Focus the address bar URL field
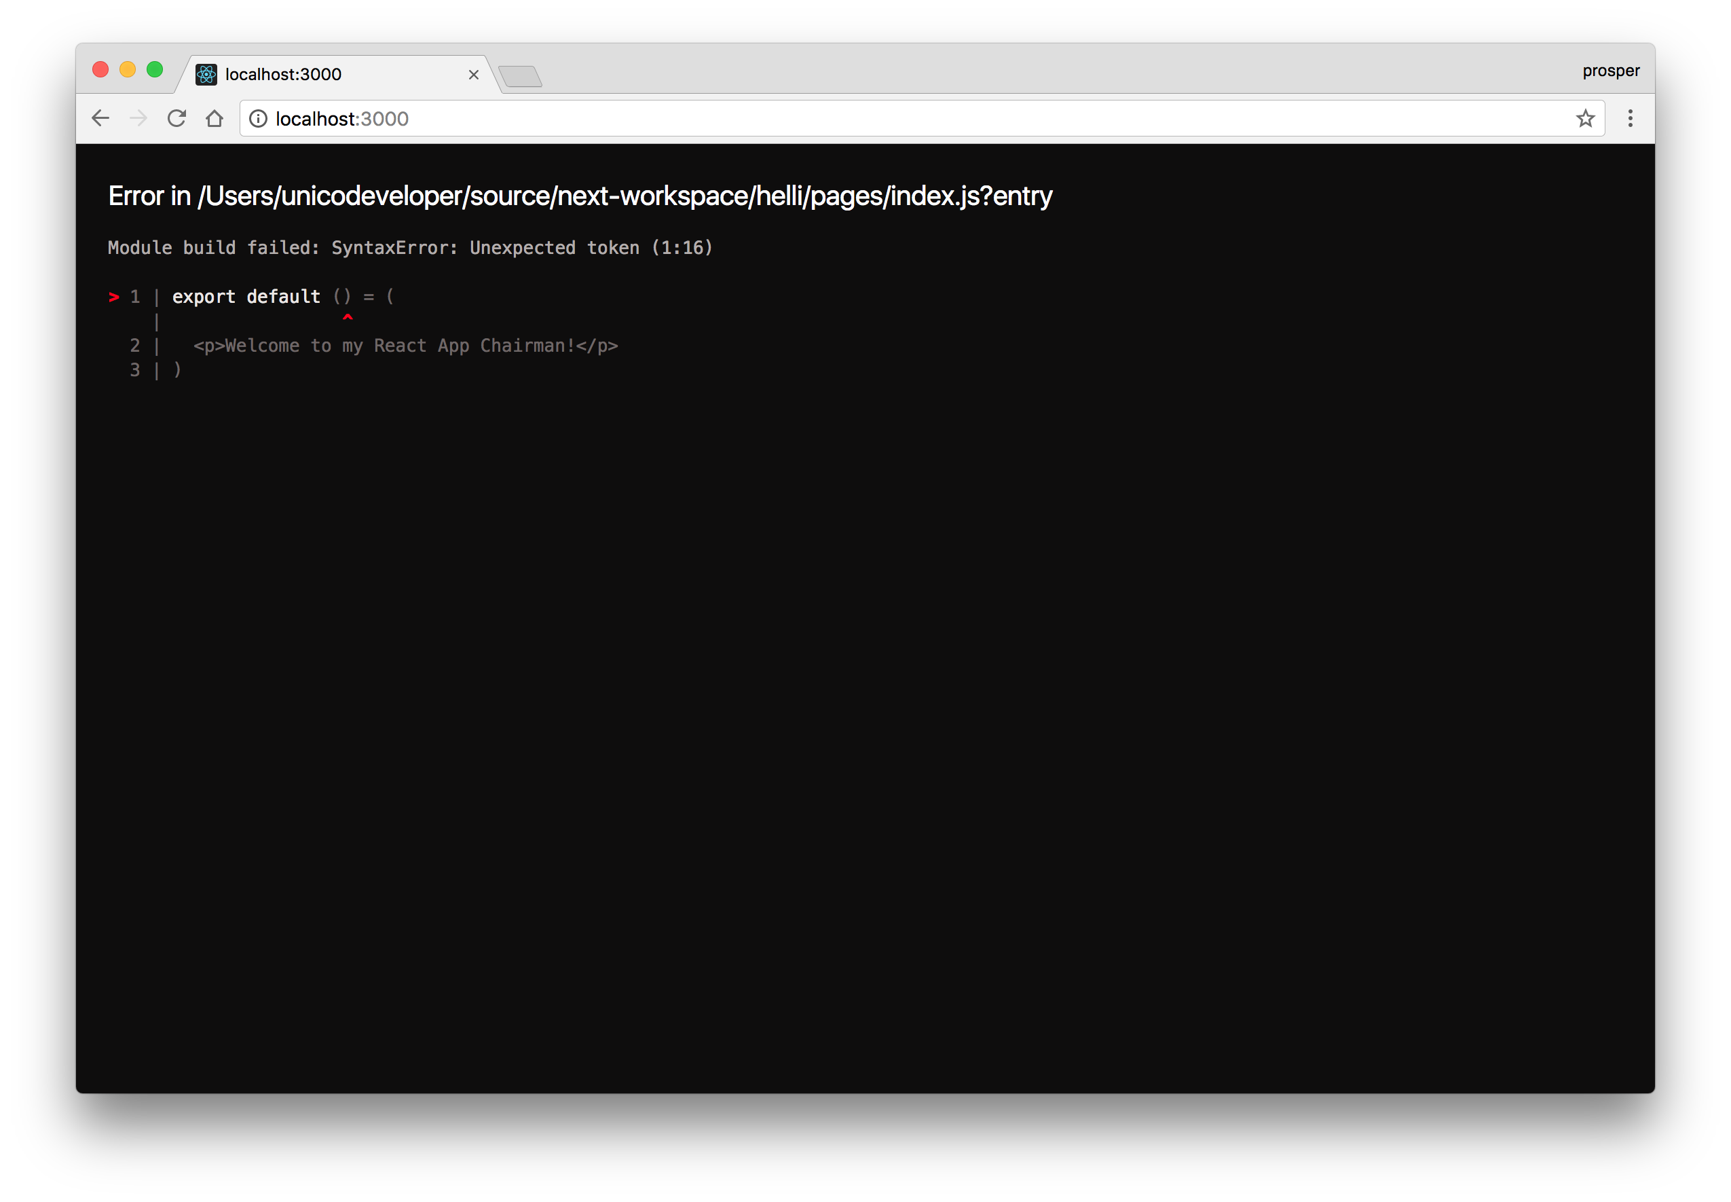Viewport: 1731px width, 1202px height. pyautogui.click(x=903, y=119)
